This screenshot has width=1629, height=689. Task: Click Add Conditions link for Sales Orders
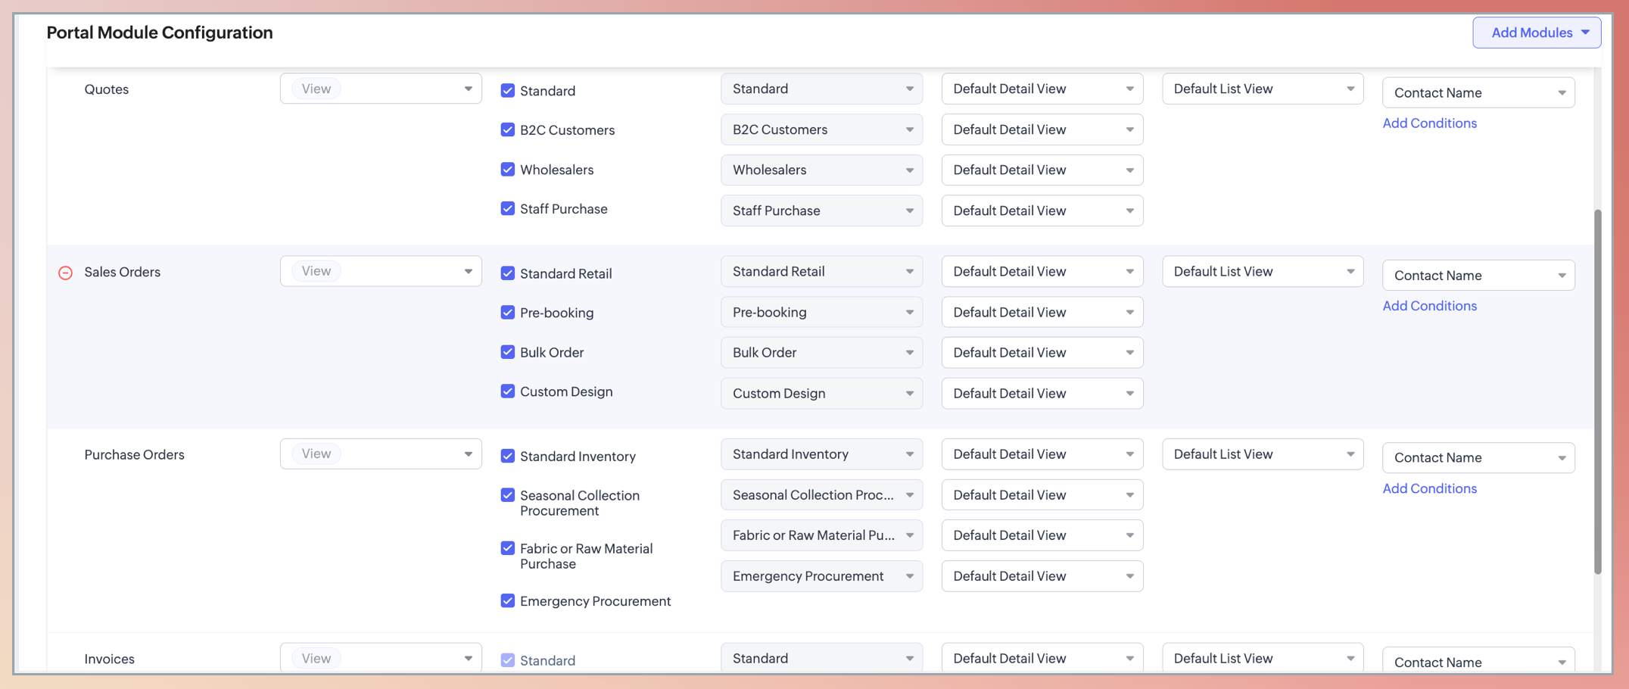pyautogui.click(x=1429, y=306)
